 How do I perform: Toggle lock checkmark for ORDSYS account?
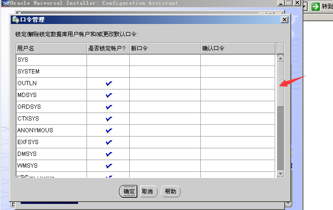[x=108, y=107]
